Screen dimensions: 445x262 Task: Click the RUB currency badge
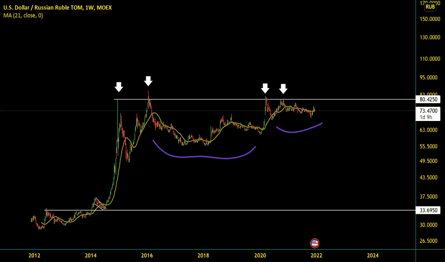pyautogui.click(x=430, y=7)
